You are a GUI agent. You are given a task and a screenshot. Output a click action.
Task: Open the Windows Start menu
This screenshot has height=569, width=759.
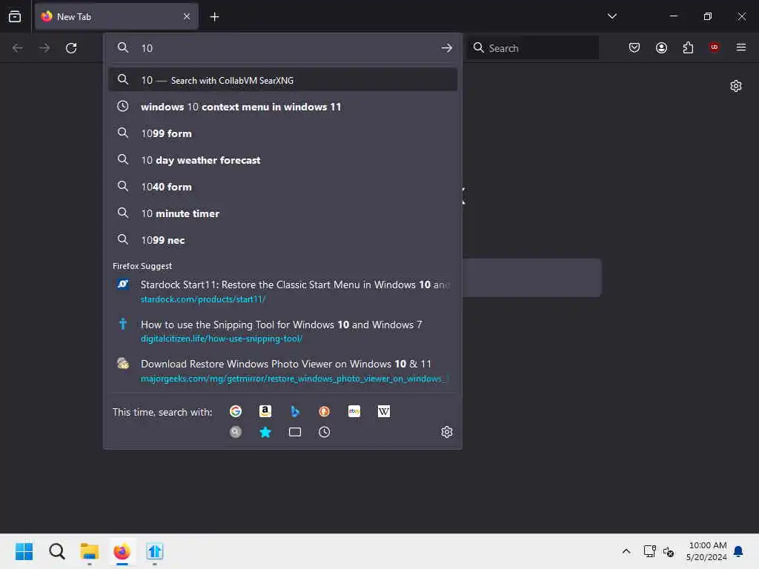[24, 551]
